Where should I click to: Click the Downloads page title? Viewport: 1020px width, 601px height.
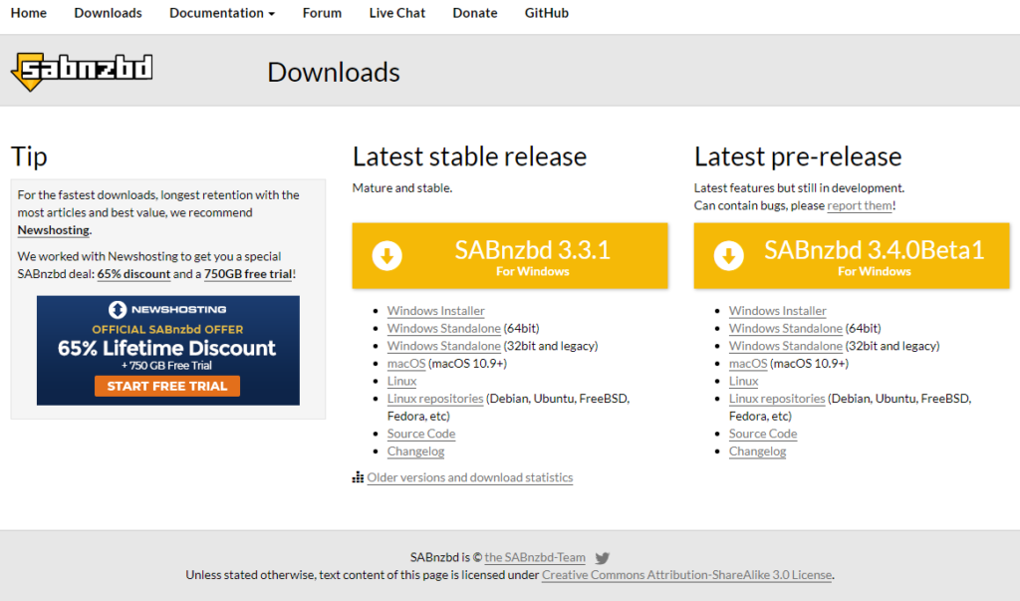coord(333,73)
